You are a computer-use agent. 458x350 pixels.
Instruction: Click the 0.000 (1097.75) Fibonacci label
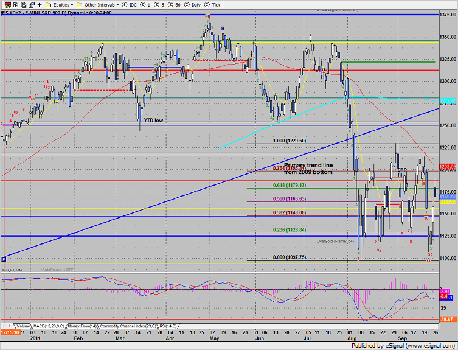point(290,257)
